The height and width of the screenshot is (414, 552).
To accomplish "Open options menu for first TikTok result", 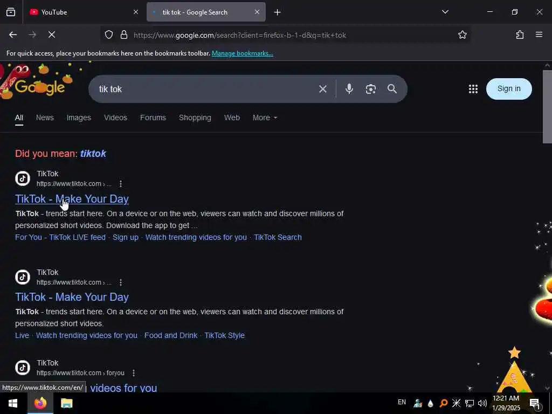I will (121, 184).
